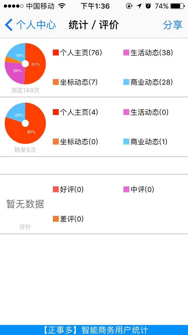
Task: Tap pink swatch beside 生活动态(38)
Action: click(x=126, y=53)
